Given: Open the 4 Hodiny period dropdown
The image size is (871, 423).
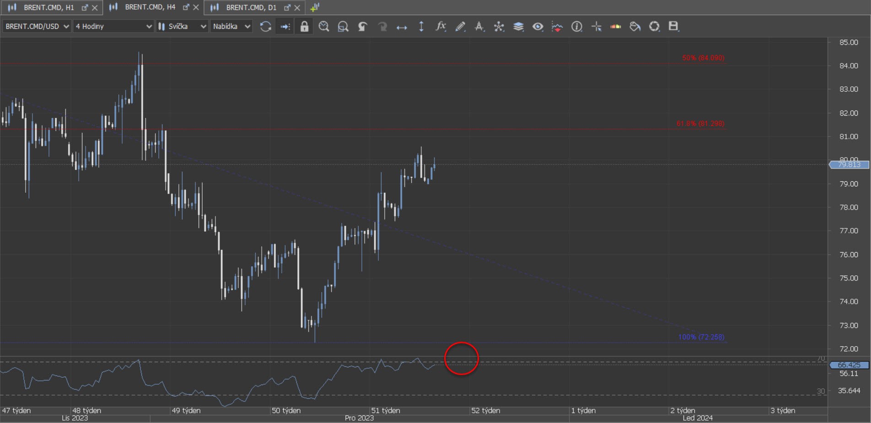Looking at the screenshot, I should click(113, 26).
